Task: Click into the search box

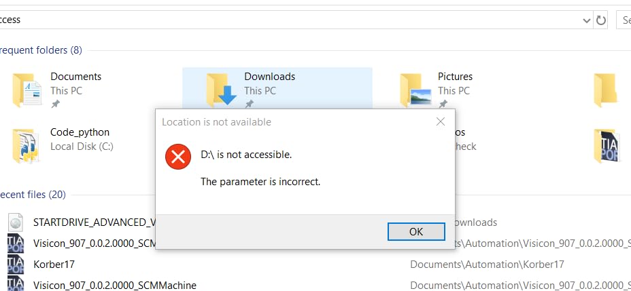Action: tap(624, 20)
